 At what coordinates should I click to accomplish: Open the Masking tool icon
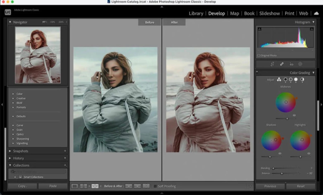pos(300,64)
